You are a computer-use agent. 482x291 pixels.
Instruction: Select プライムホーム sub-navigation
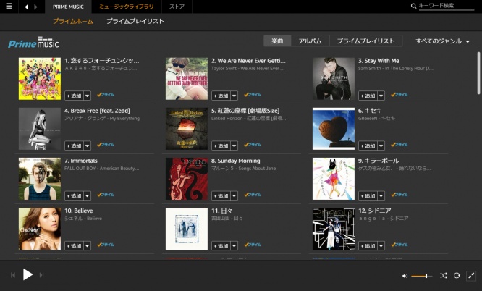(73, 21)
